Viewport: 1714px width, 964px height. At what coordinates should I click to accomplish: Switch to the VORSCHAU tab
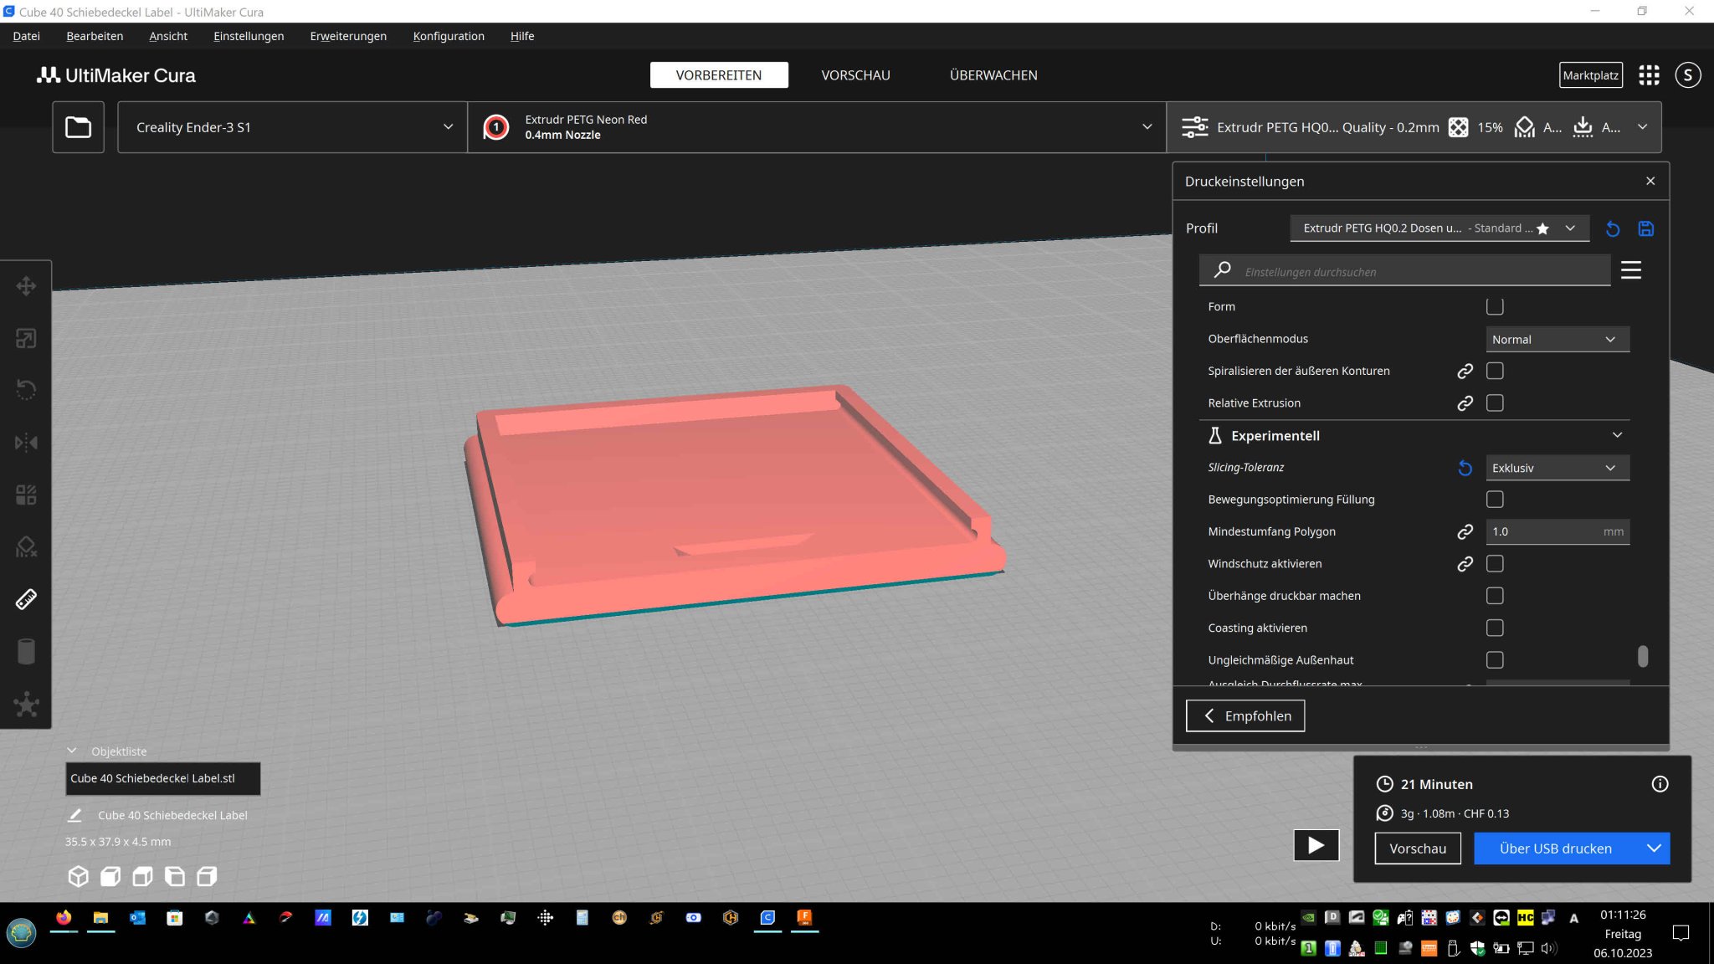tap(855, 75)
